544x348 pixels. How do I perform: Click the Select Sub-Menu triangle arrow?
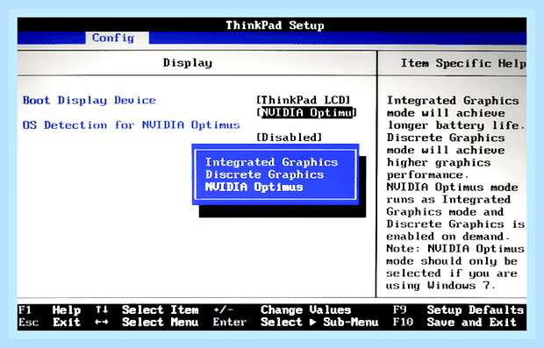(312, 322)
